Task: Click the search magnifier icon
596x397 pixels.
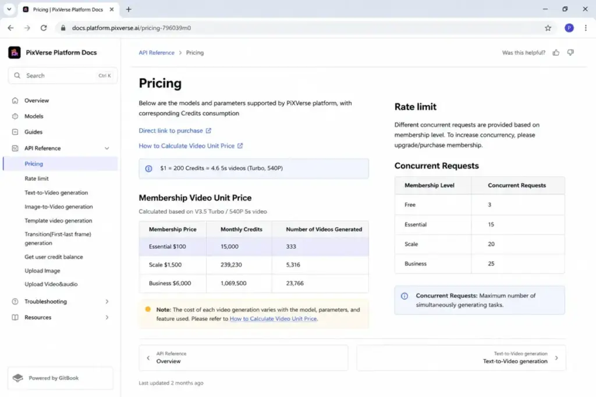Action: 17,76
